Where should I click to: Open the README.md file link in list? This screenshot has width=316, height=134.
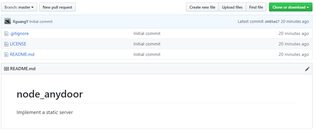click(22, 54)
